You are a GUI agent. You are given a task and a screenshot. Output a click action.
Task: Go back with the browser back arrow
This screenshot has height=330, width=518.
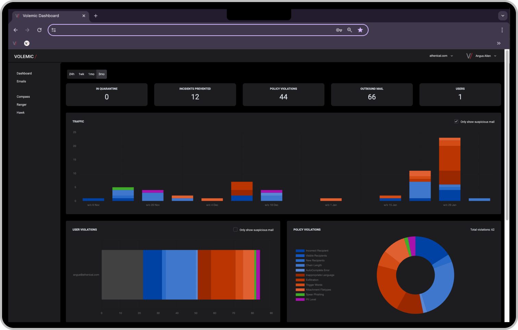coord(15,30)
